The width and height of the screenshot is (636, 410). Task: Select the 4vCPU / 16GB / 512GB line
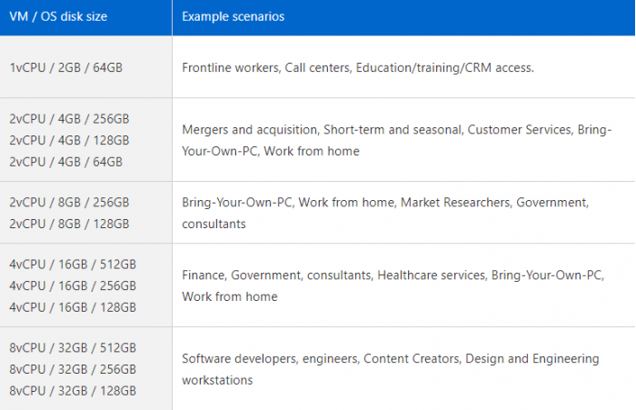pyautogui.click(x=73, y=264)
